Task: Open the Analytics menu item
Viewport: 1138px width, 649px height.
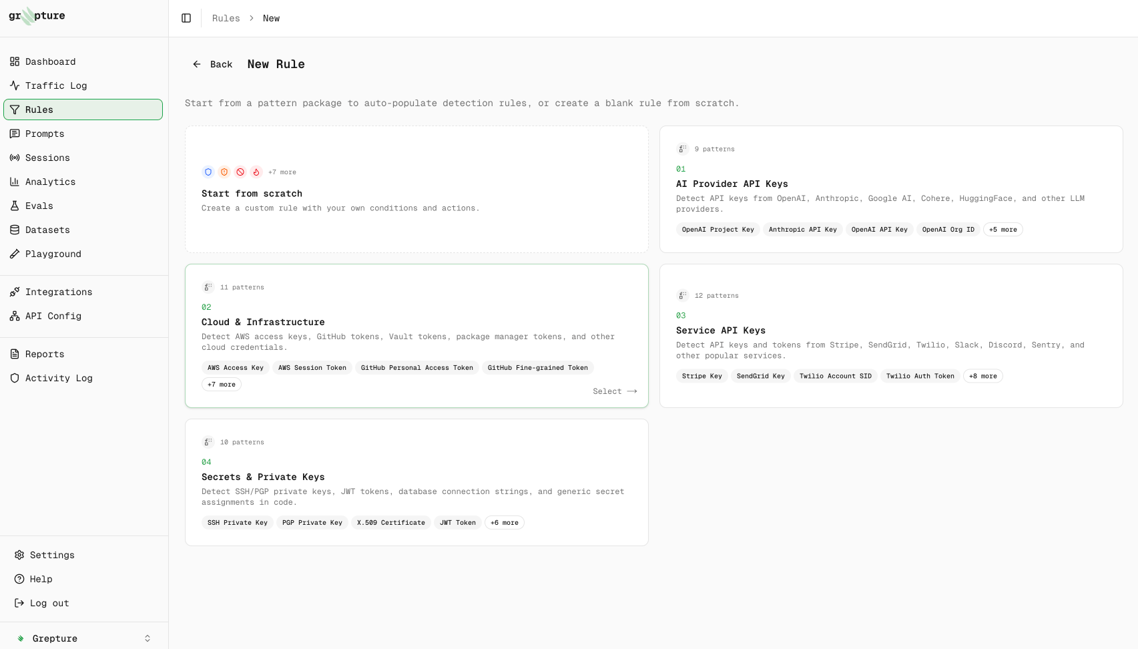Action: 50,182
